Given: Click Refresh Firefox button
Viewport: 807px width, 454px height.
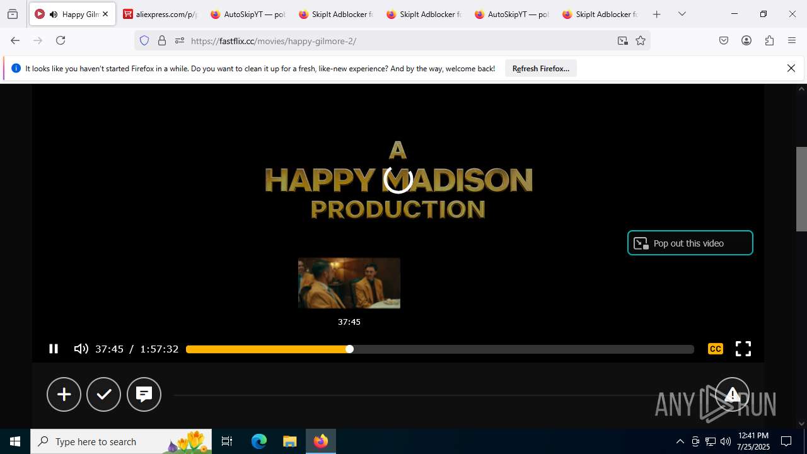Looking at the screenshot, I should tap(541, 69).
